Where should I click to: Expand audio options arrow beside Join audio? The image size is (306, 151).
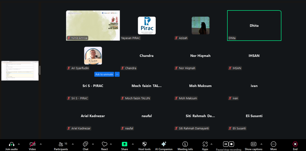(19, 144)
